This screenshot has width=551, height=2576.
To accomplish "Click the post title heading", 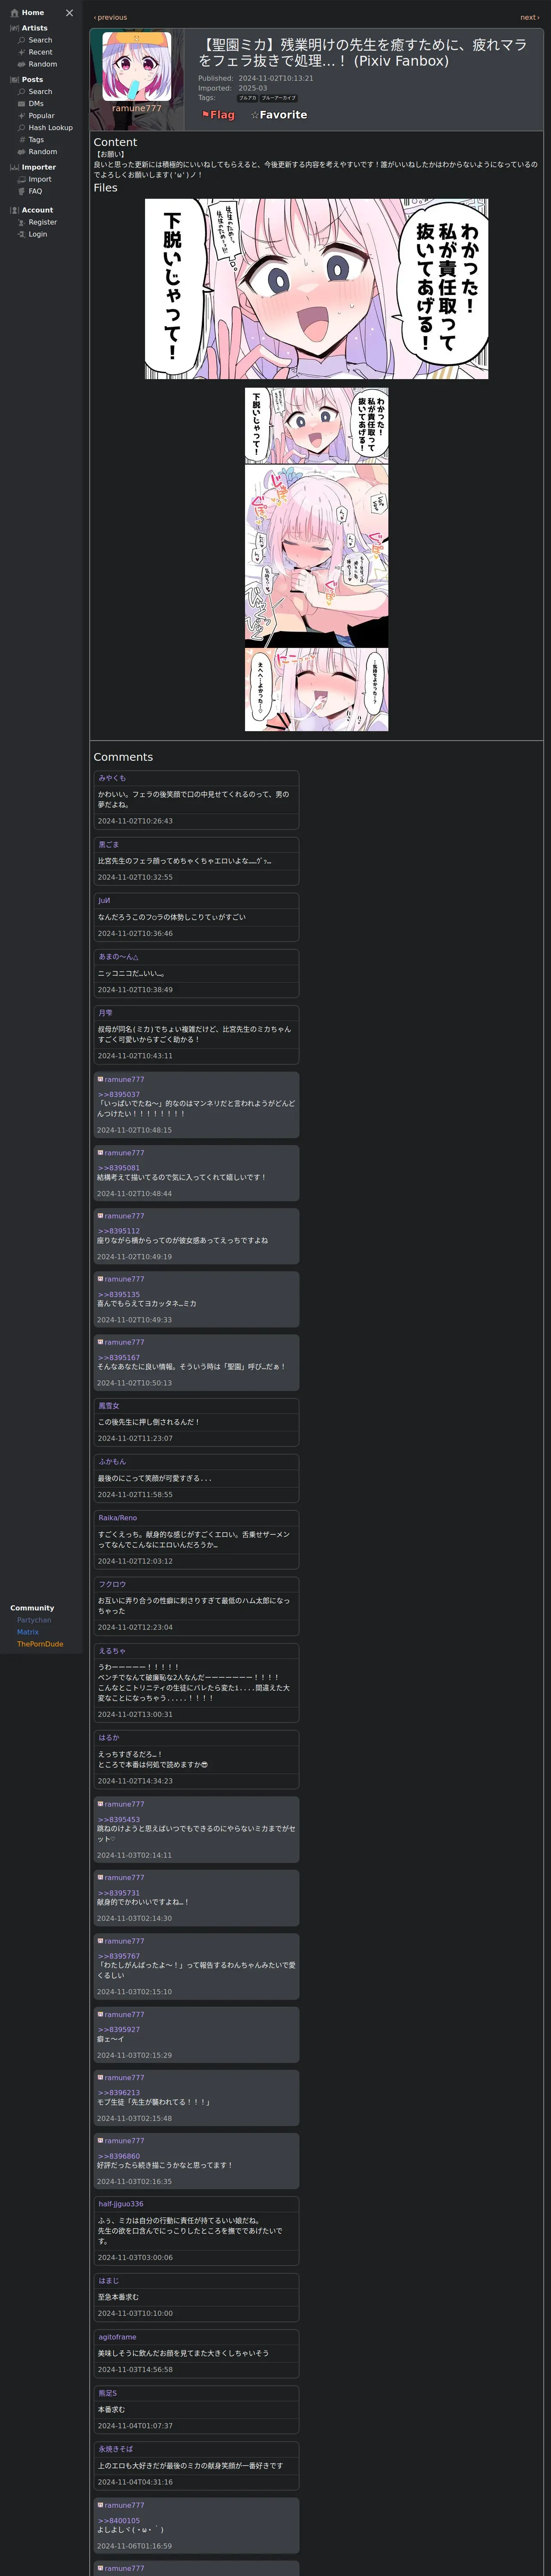I will pos(362,53).
